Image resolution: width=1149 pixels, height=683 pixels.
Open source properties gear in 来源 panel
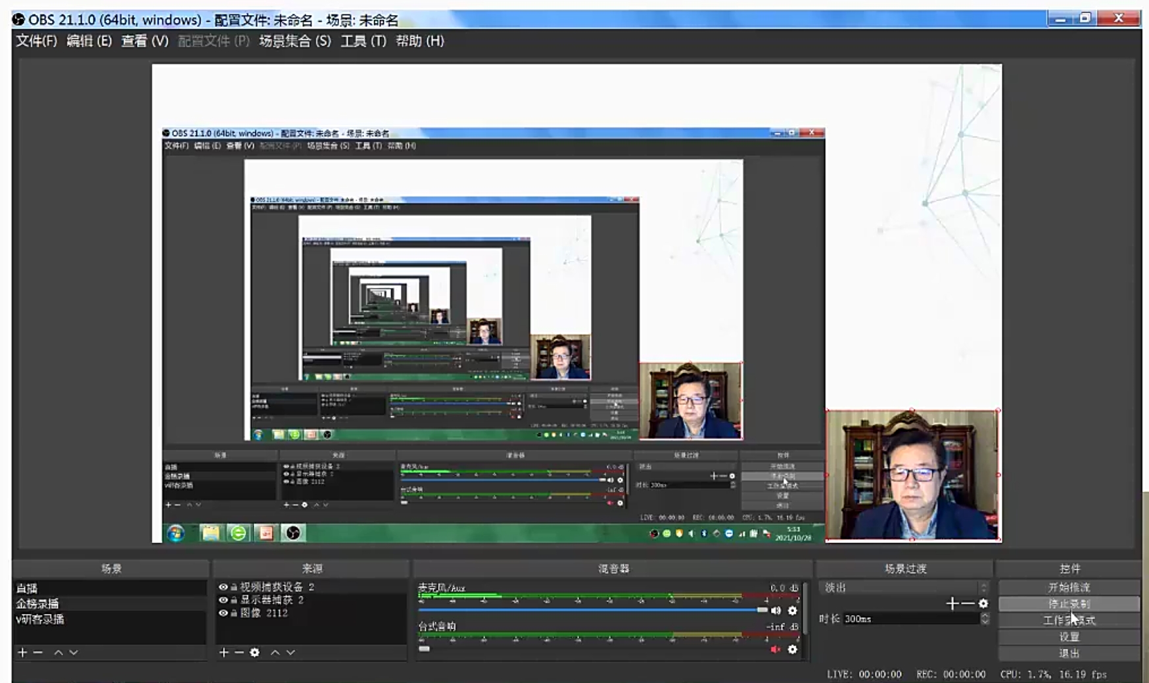point(255,652)
